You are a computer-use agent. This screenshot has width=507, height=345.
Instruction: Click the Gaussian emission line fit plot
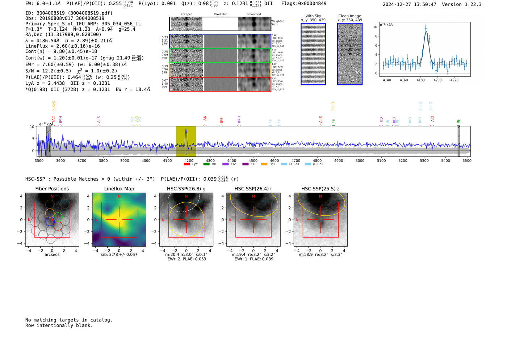pos(425,49)
